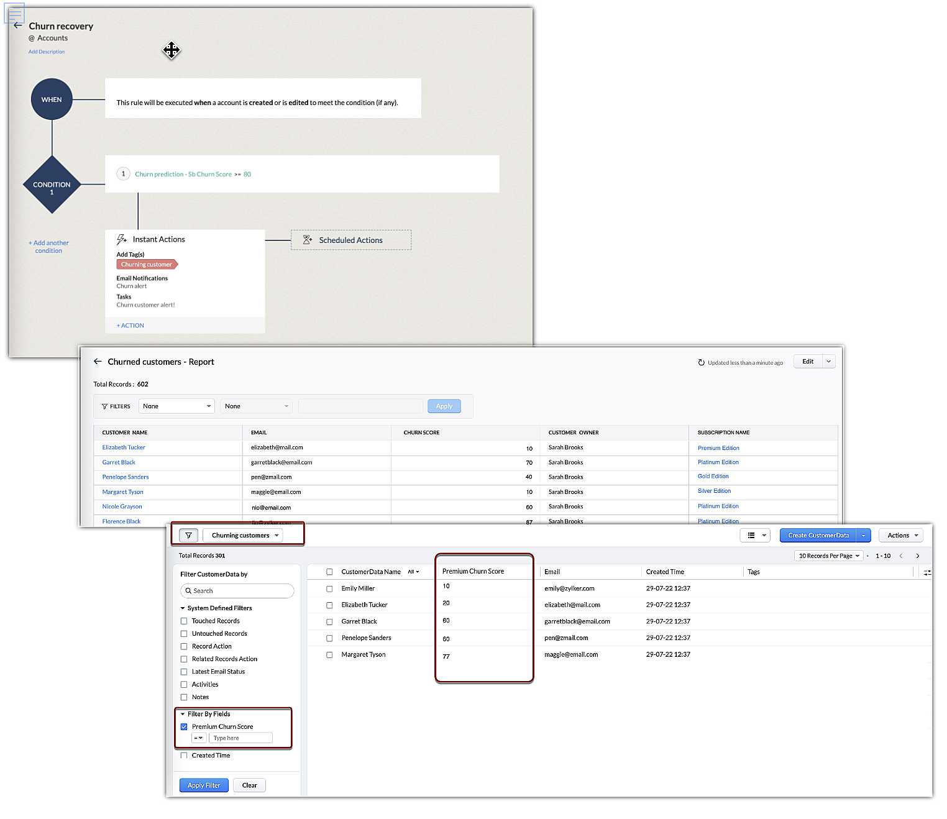The image size is (947, 819).
Task: Open the Actions menu
Action: [901, 536]
